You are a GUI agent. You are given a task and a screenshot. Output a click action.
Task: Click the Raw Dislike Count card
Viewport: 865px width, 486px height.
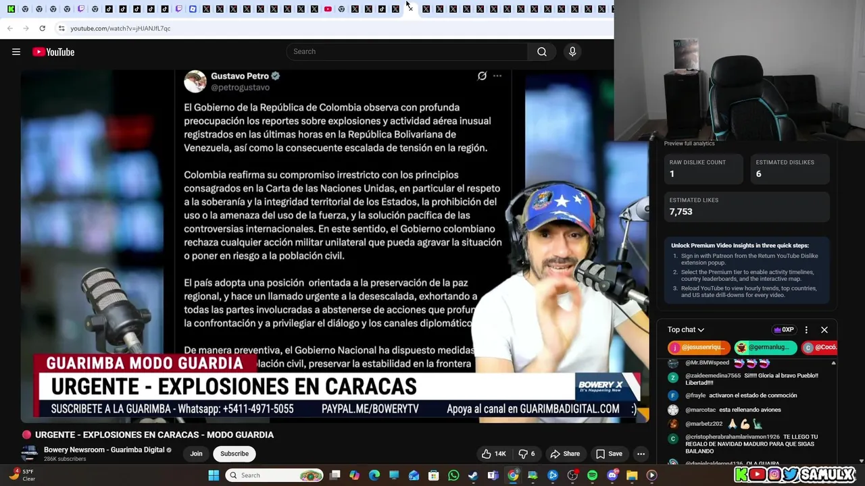point(704,169)
